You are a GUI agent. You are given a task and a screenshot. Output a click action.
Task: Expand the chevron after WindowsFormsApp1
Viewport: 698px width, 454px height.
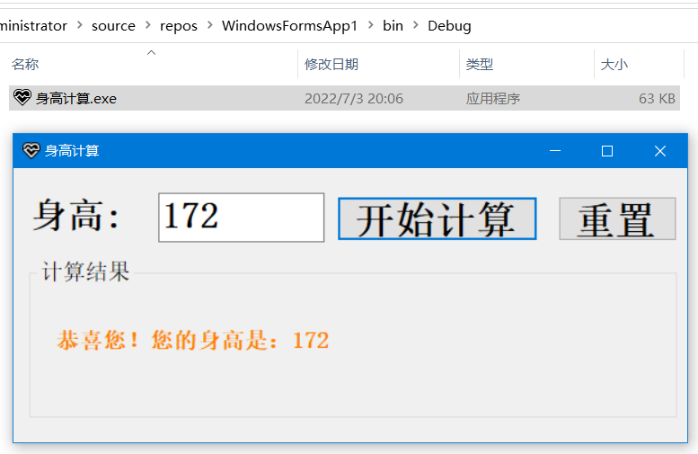point(370,26)
